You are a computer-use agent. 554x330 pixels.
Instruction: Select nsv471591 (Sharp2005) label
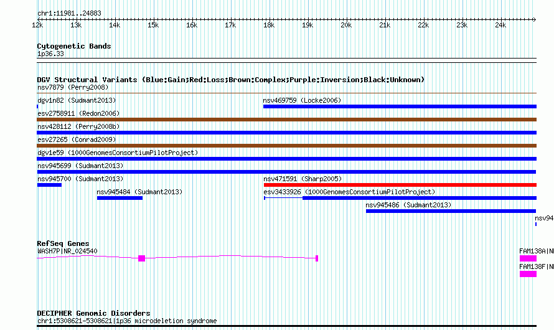point(303,179)
